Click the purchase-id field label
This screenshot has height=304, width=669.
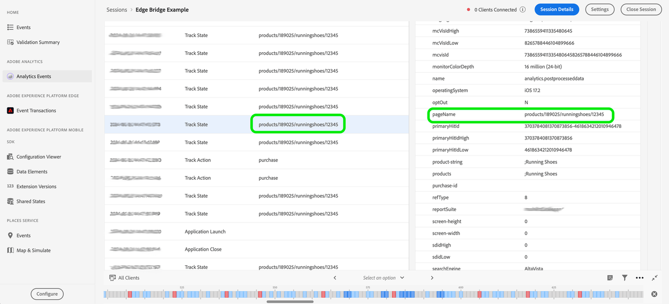coord(445,186)
